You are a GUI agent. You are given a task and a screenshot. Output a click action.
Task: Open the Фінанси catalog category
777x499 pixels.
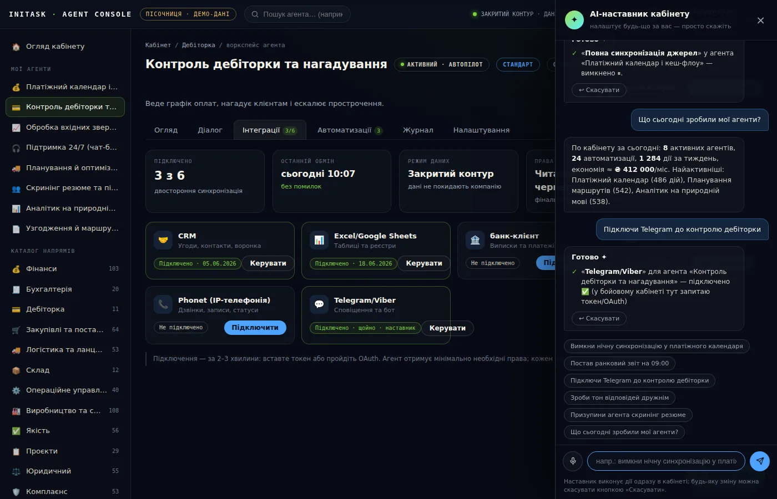click(x=65, y=269)
